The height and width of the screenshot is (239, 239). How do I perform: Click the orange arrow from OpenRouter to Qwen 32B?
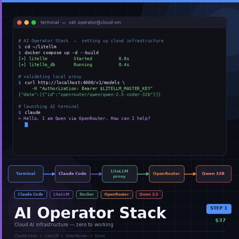pos(190,174)
